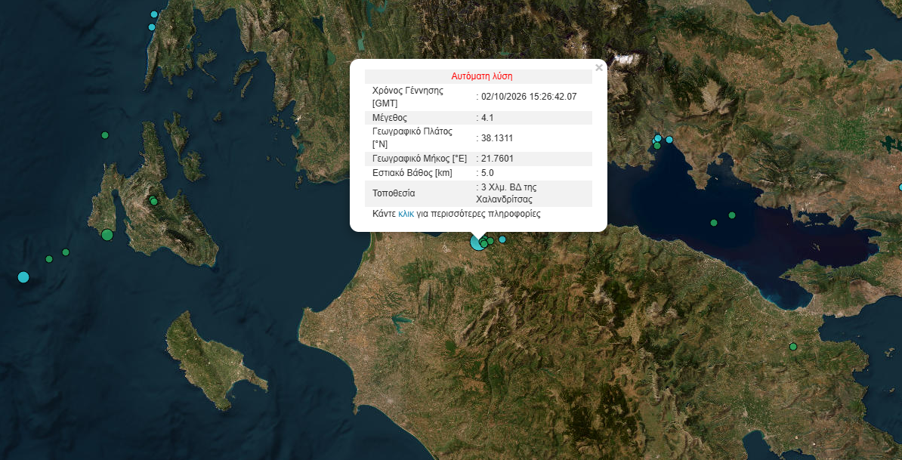Select the green marker on the Gulf of Corinth's north shore
Viewport: 902px width, 460px height.
tap(657, 146)
